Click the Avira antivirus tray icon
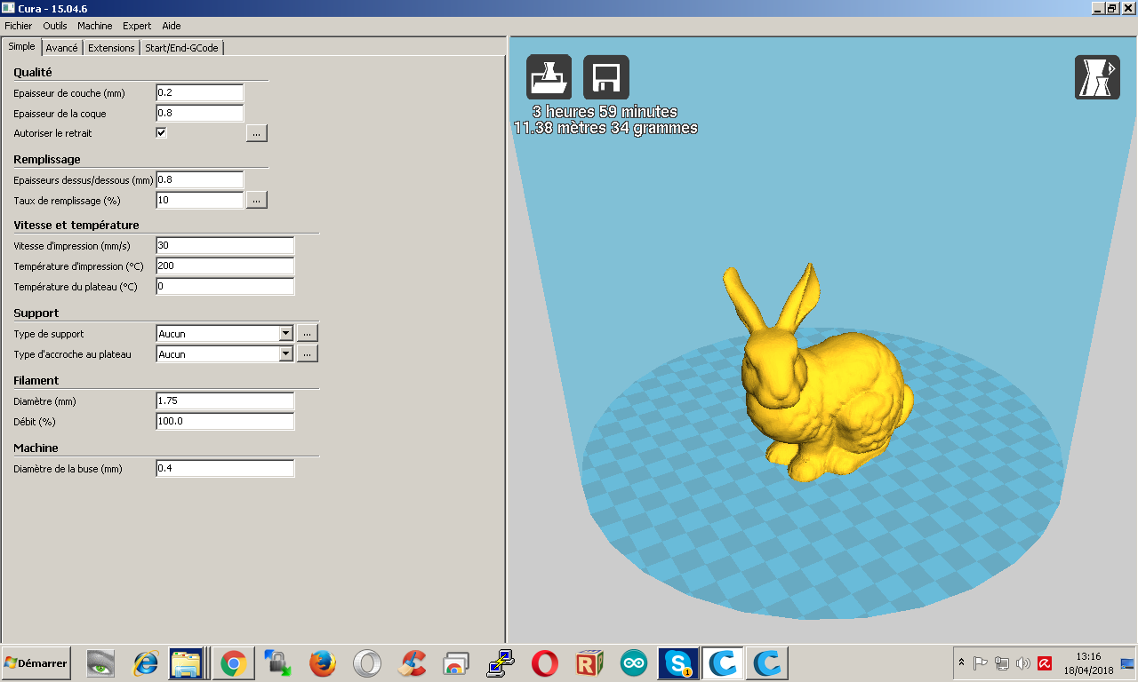The height and width of the screenshot is (682, 1138). [1046, 662]
